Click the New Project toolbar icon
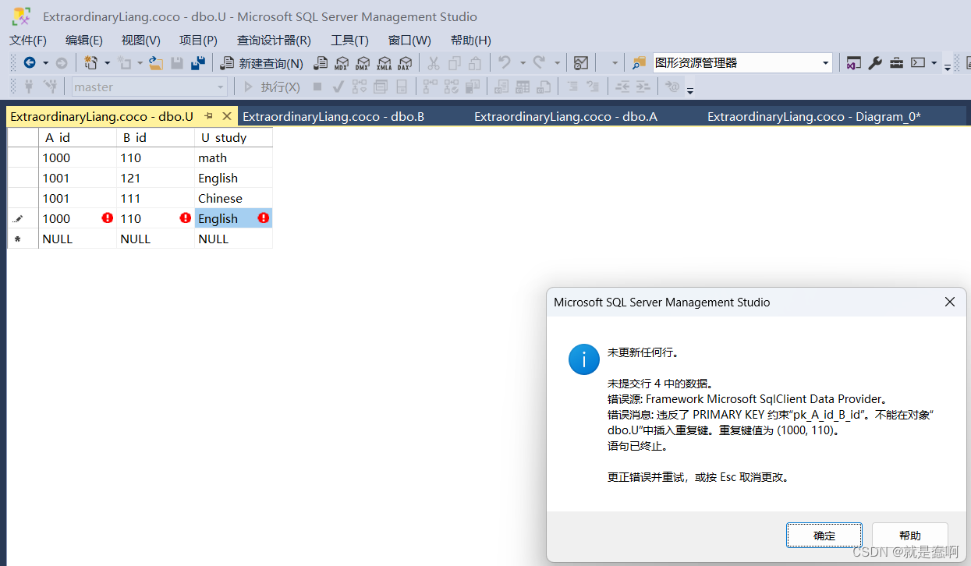Viewport: 971px width, 566px height. pyautogui.click(x=91, y=63)
